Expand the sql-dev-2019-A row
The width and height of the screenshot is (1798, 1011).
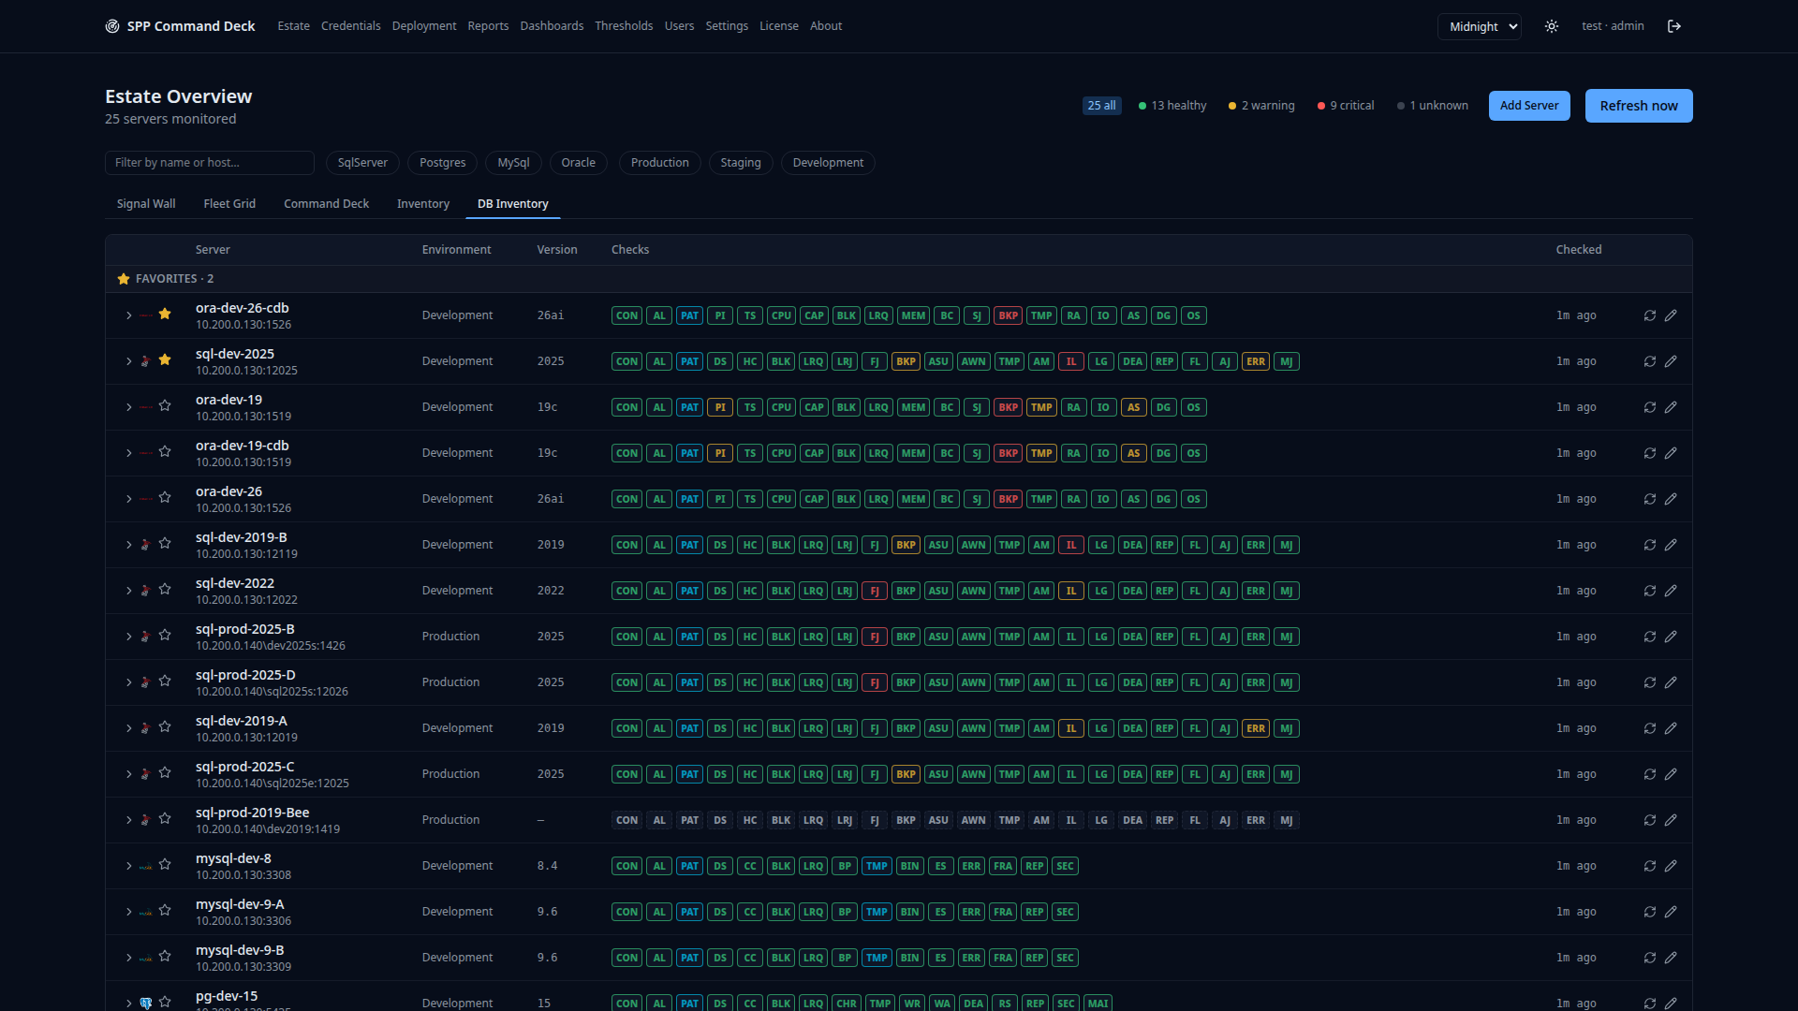click(129, 728)
